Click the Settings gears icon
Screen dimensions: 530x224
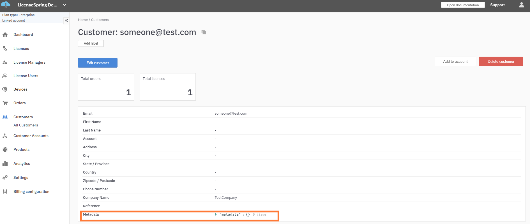pyautogui.click(x=5, y=177)
